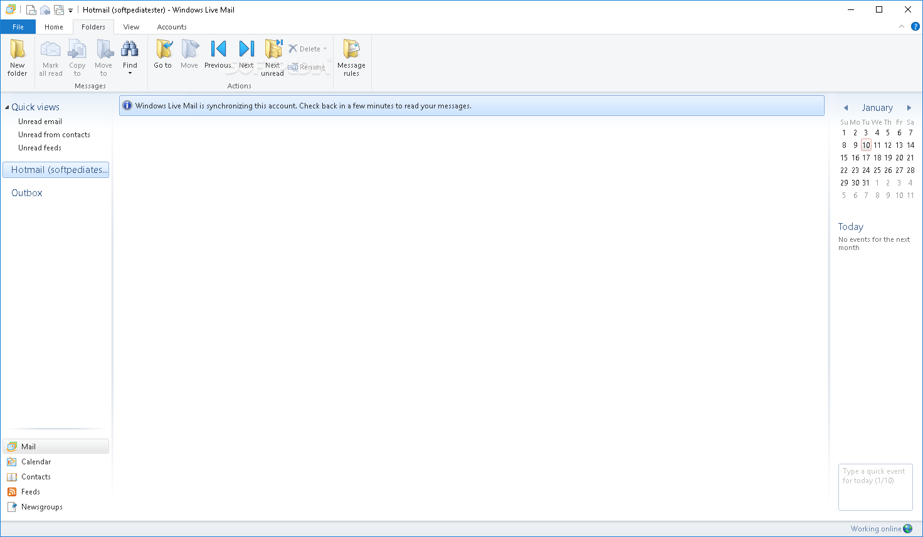This screenshot has width=923, height=537.
Task: Select Unread email quick view
Action: click(40, 122)
